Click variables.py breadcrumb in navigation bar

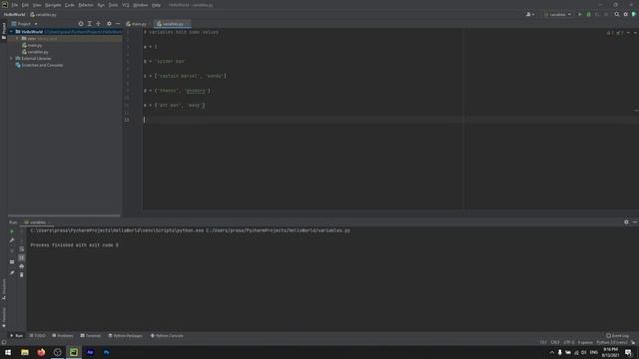coord(43,14)
